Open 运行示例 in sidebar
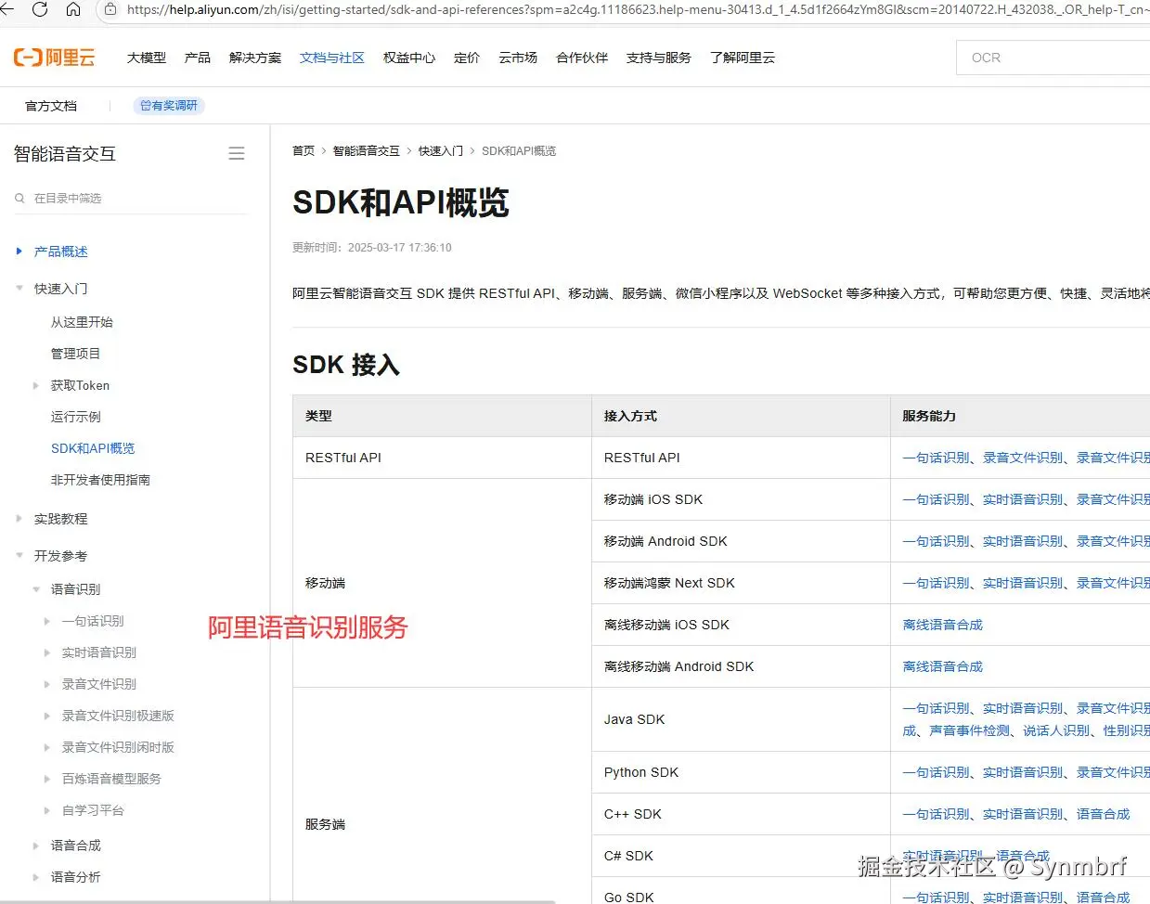 click(x=75, y=417)
